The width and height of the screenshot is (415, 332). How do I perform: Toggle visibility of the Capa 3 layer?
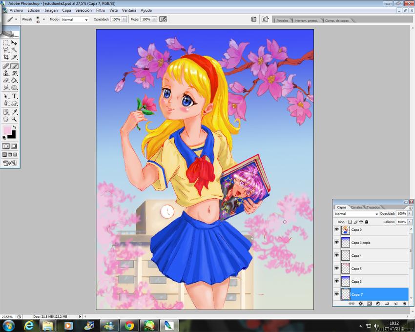coord(337,281)
